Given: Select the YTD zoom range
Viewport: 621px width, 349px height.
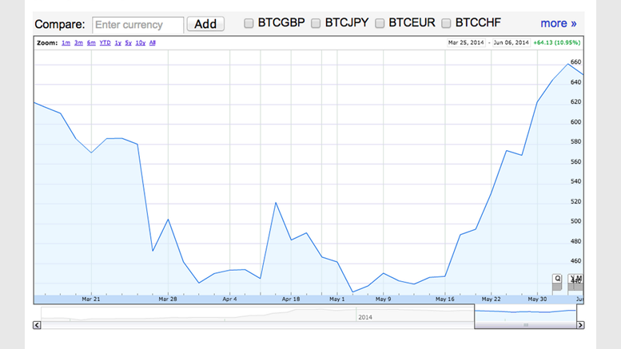Looking at the screenshot, I should point(105,43).
